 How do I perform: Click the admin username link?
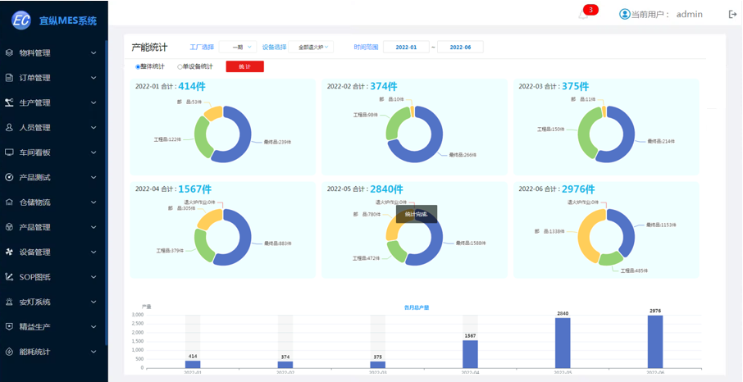pos(689,14)
